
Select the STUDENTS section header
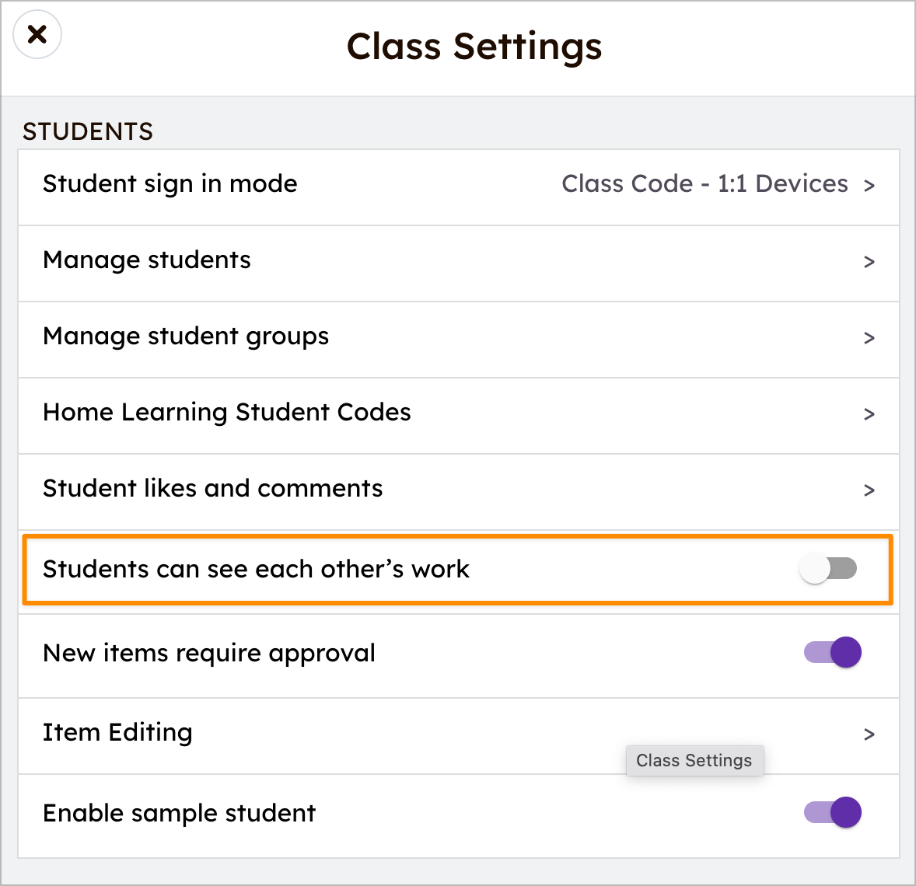87,131
